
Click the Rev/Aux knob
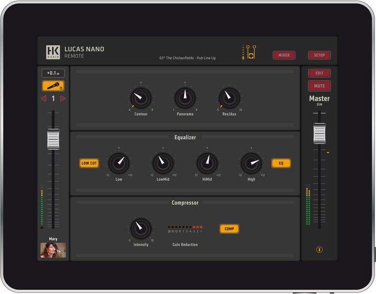229,98
